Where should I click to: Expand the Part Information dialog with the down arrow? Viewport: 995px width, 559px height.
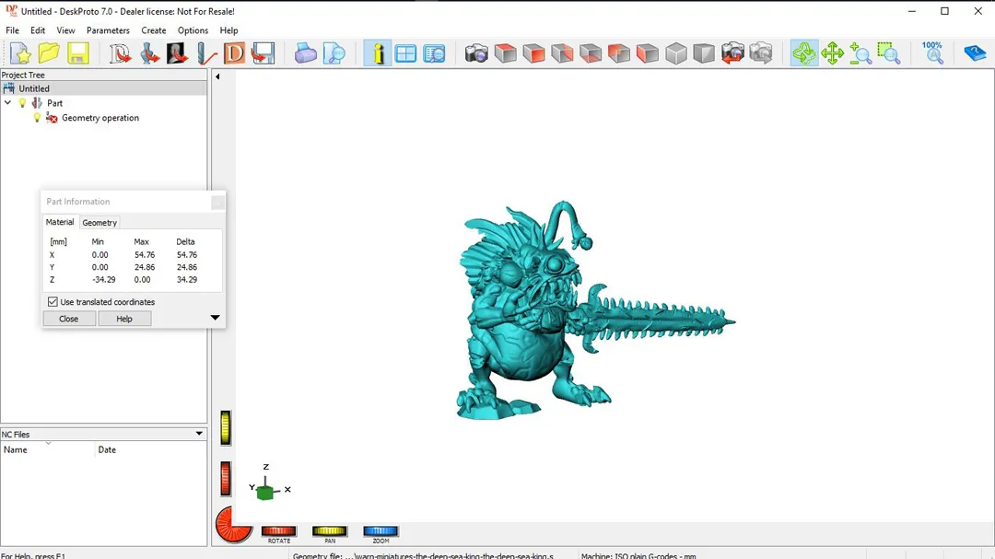[215, 318]
